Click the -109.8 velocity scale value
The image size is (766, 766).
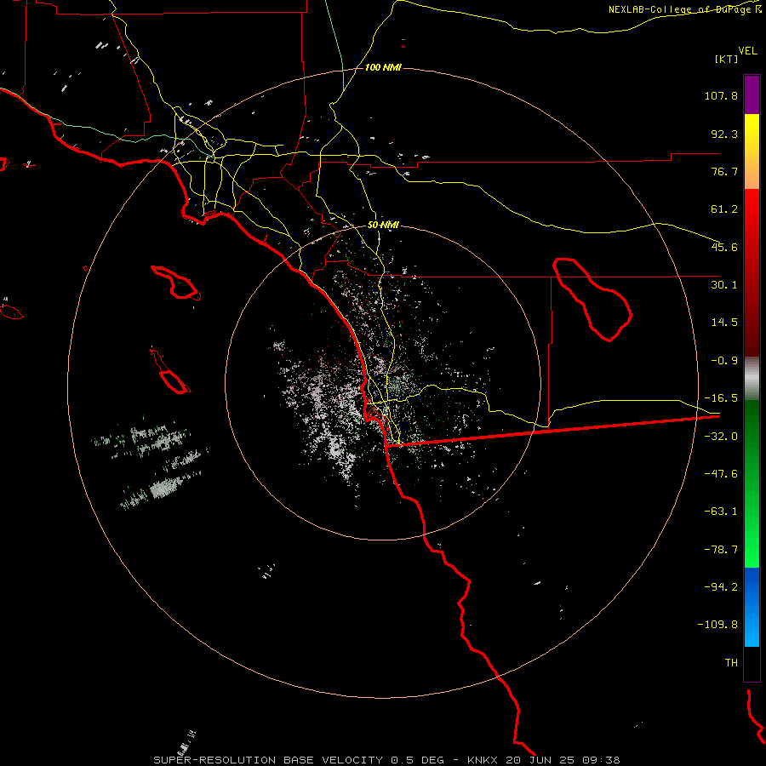(718, 625)
